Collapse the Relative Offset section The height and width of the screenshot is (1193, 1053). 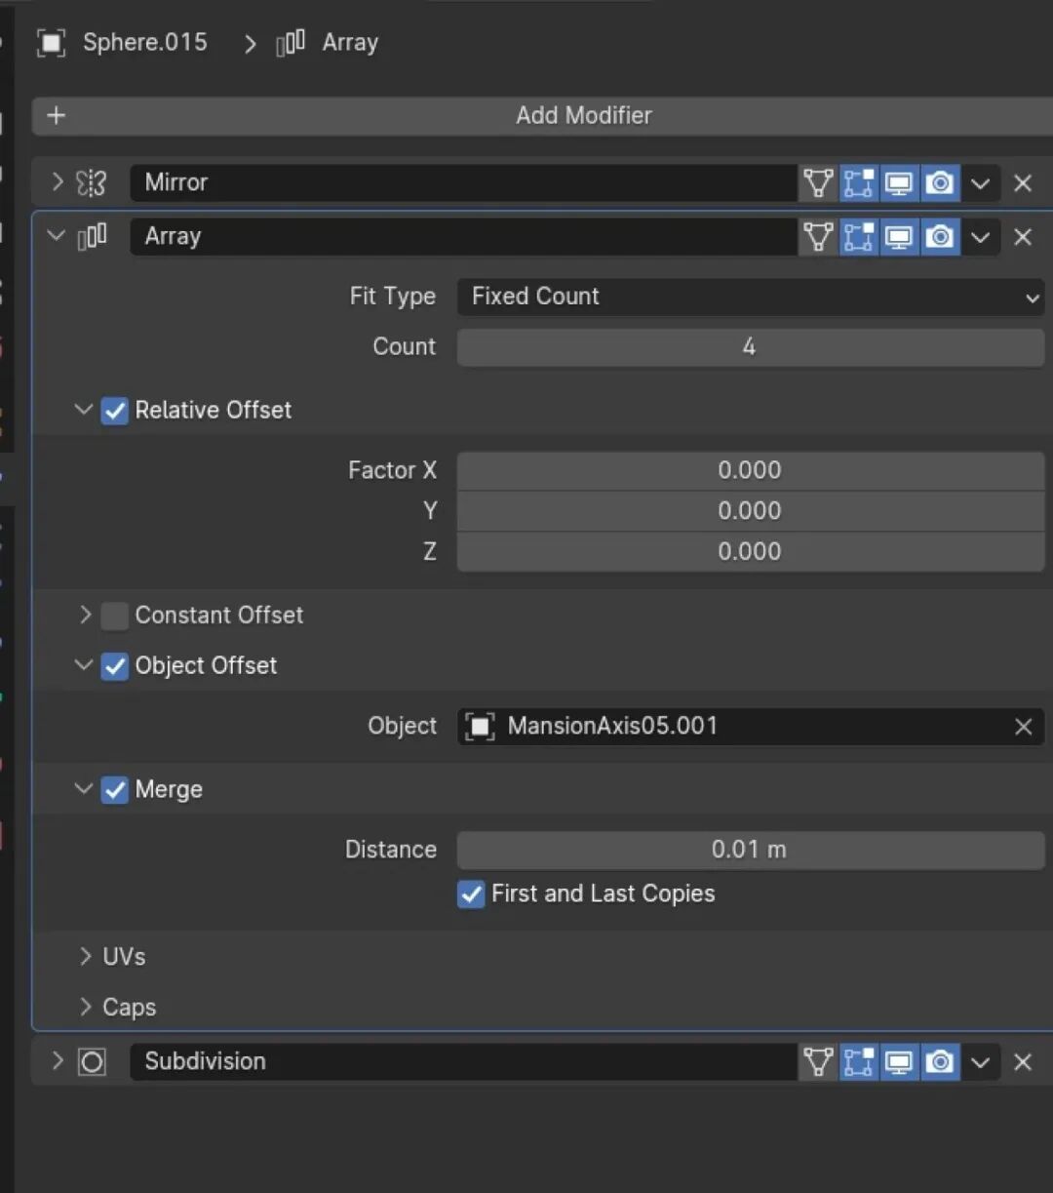[x=84, y=410]
